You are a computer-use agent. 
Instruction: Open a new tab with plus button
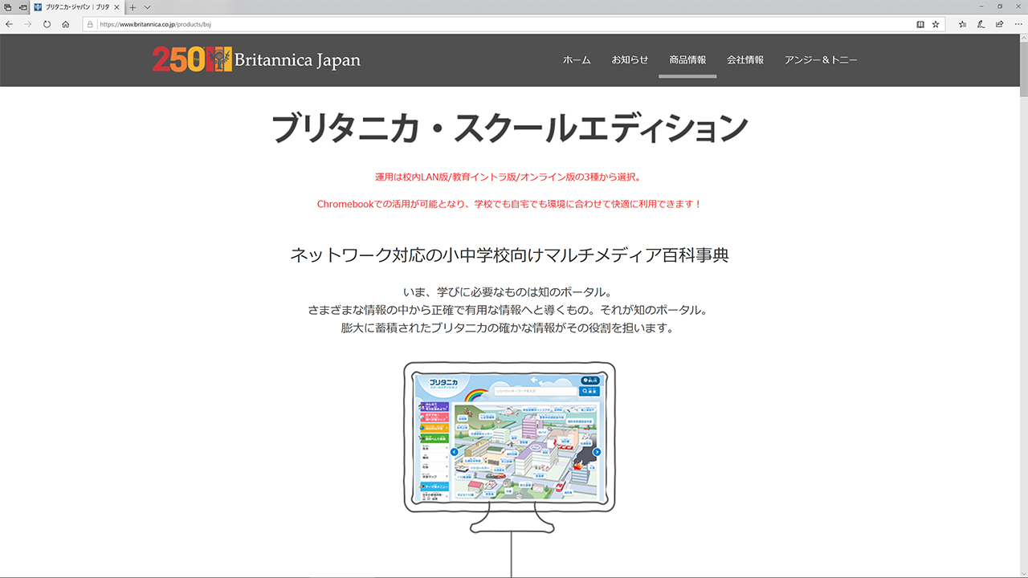coord(133,6)
